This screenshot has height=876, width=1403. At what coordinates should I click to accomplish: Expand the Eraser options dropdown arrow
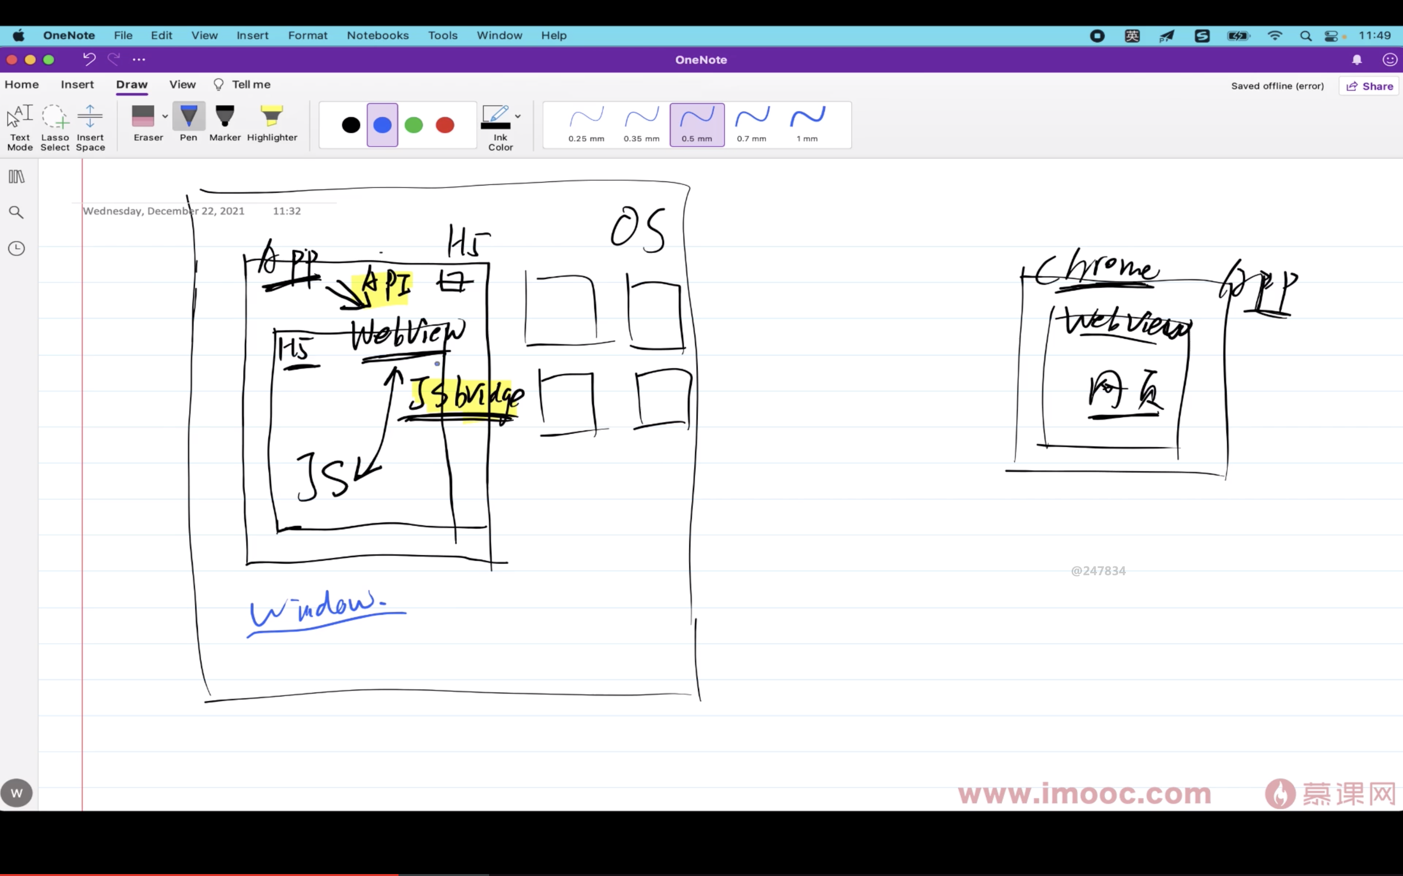(165, 116)
